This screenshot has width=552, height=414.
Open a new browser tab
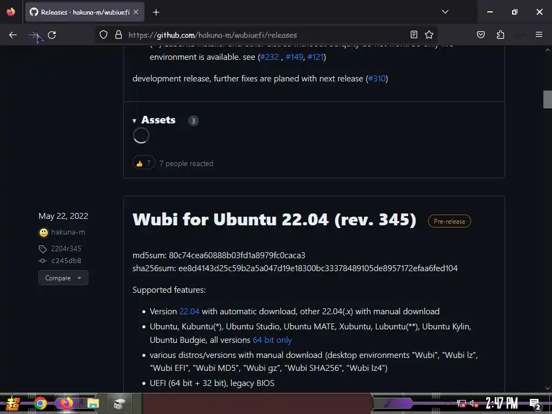point(156,12)
